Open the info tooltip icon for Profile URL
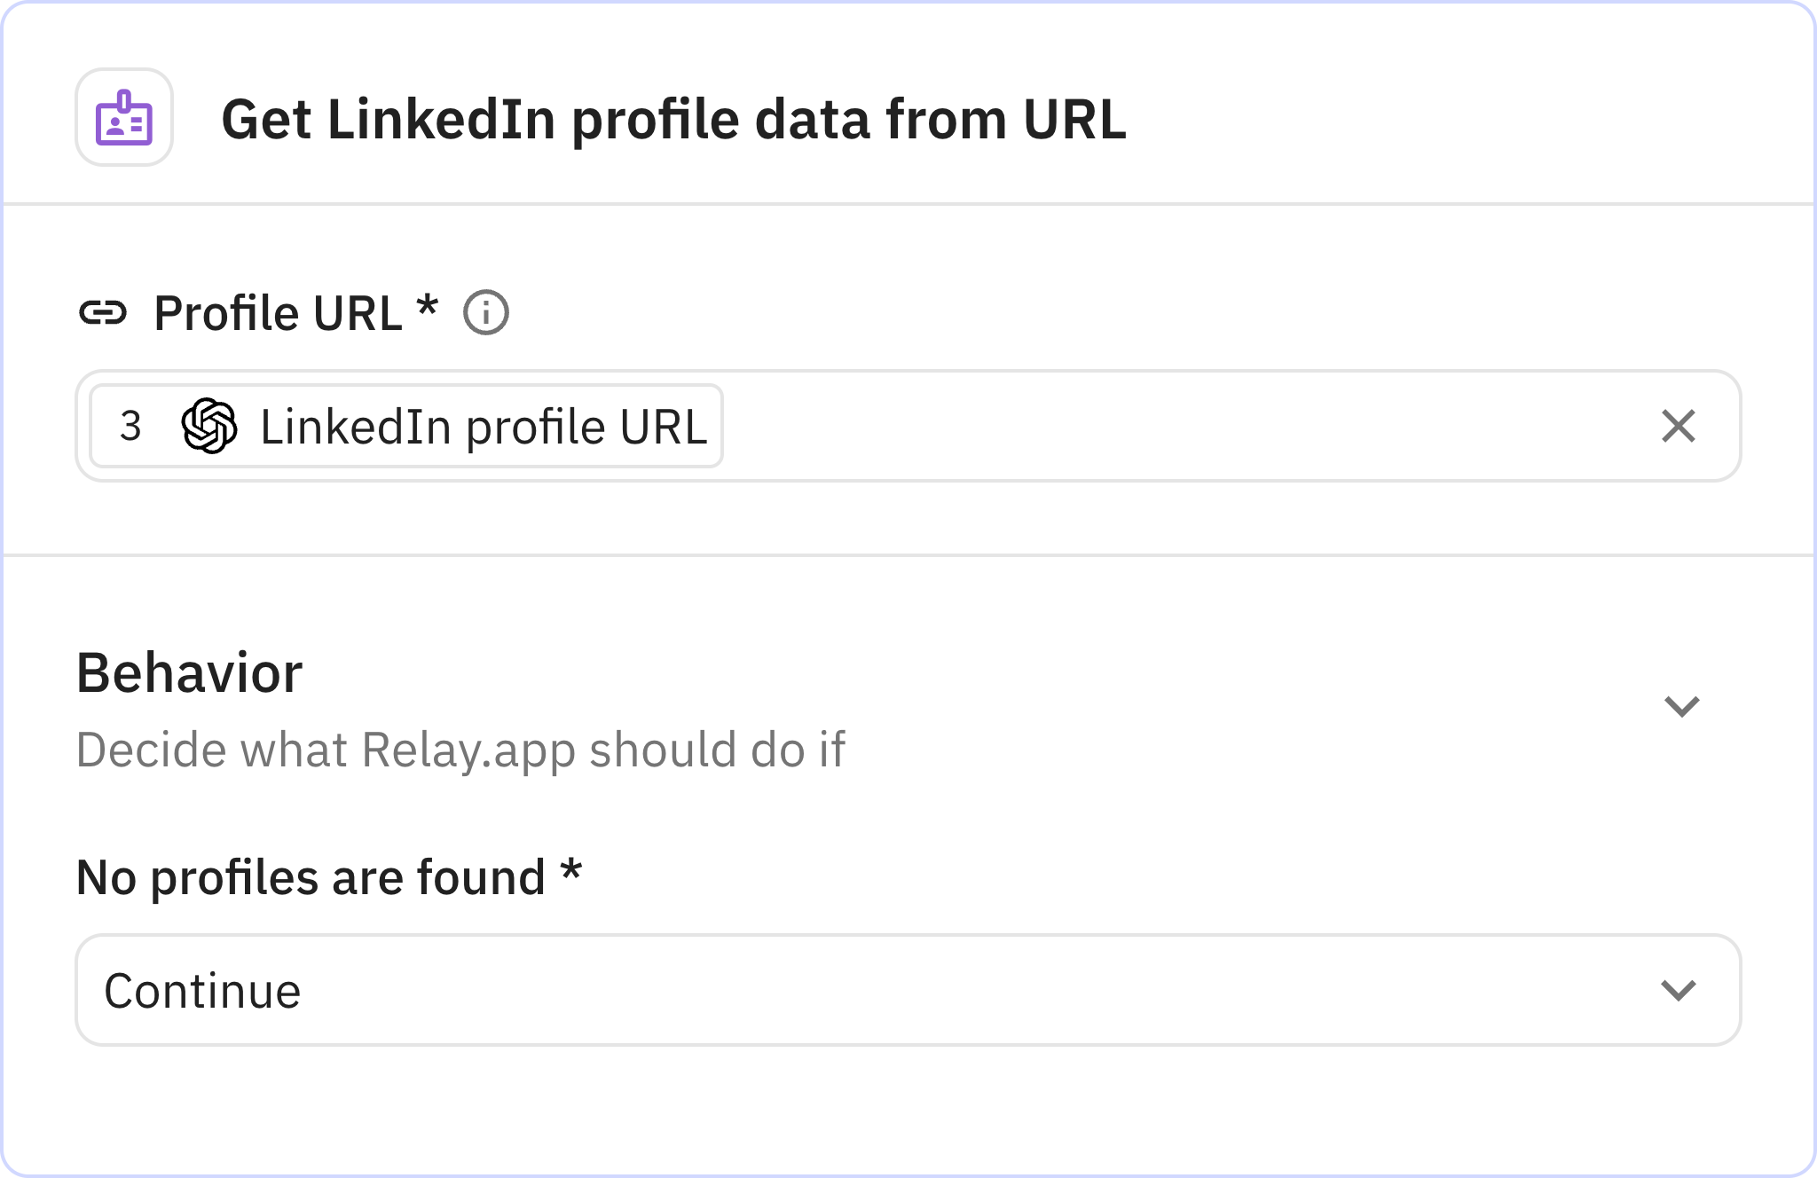 point(486,313)
